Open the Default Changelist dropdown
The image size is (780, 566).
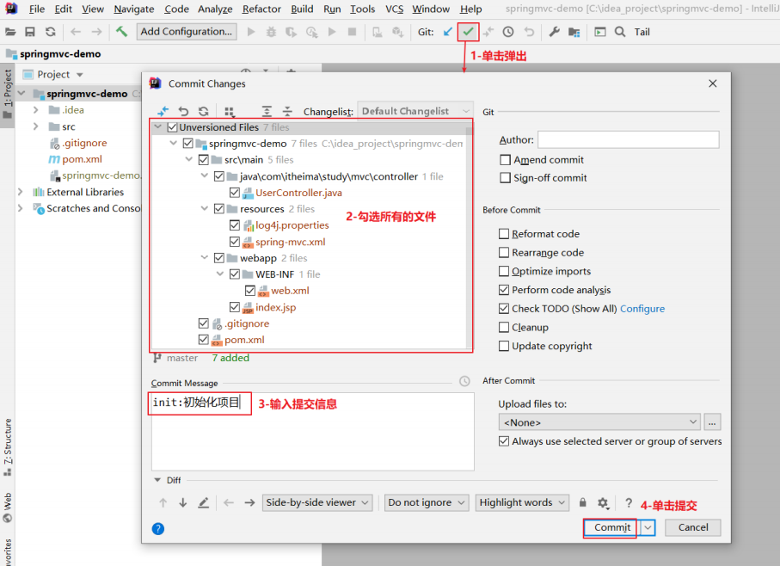coord(416,111)
